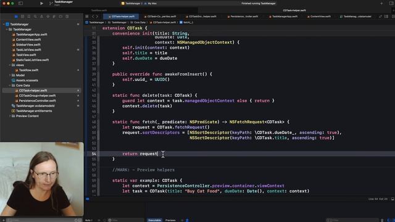Go back in editor history
The width and height of the screenshot is (395, 222).
(x=93, y=17)
